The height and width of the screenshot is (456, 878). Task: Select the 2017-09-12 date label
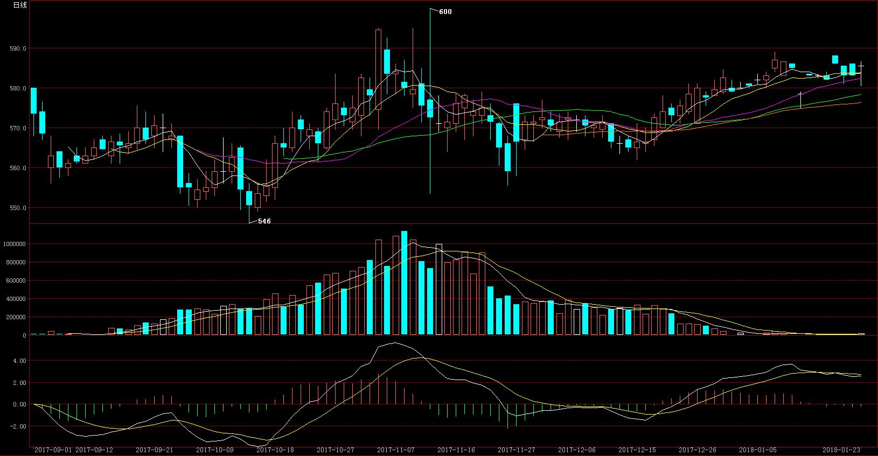tap(94, 450)
